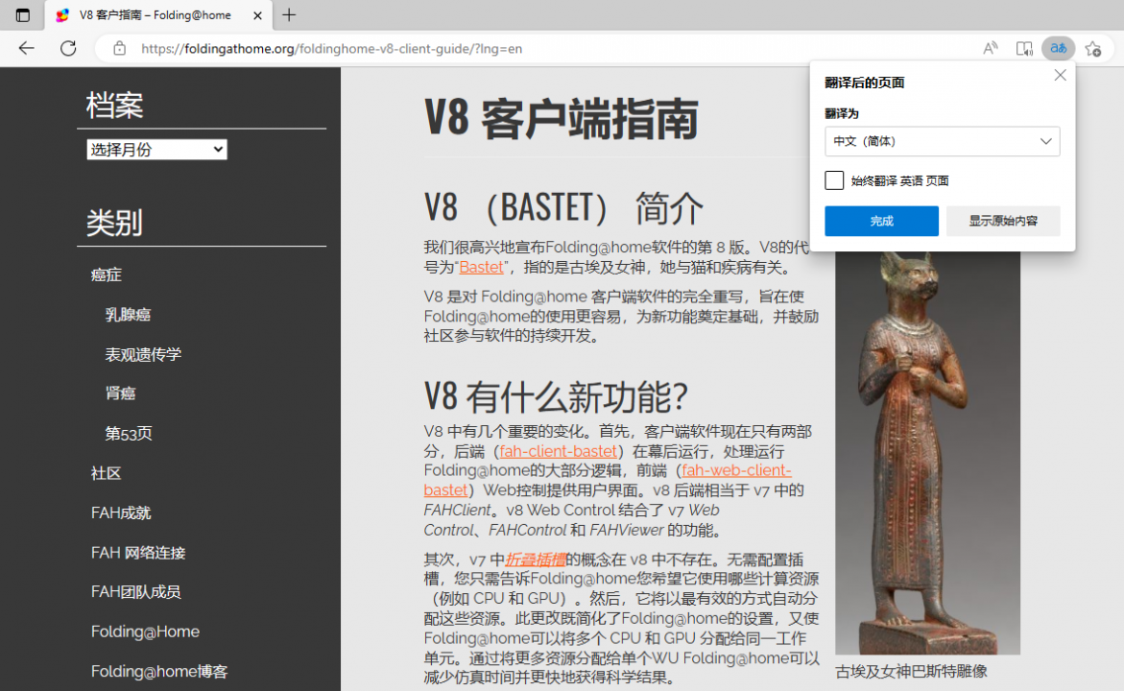Click the 档案 sidebar heading
This screenshot has width=1124, height=691.
114,106
